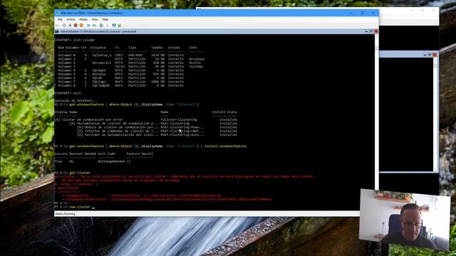The height and width of the screenshot is (256, 456).
Task: Close the background window's inner console
Action: click(435, 55)
